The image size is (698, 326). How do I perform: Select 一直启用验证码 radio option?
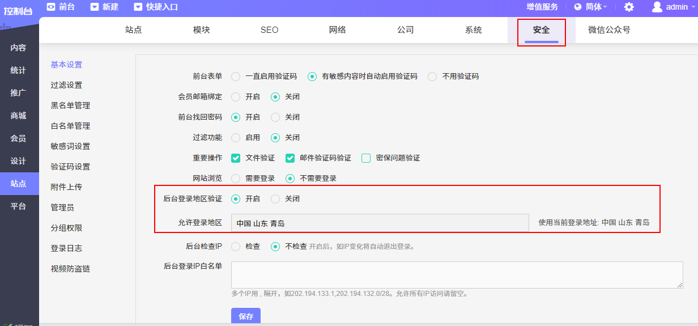point(236,77)
